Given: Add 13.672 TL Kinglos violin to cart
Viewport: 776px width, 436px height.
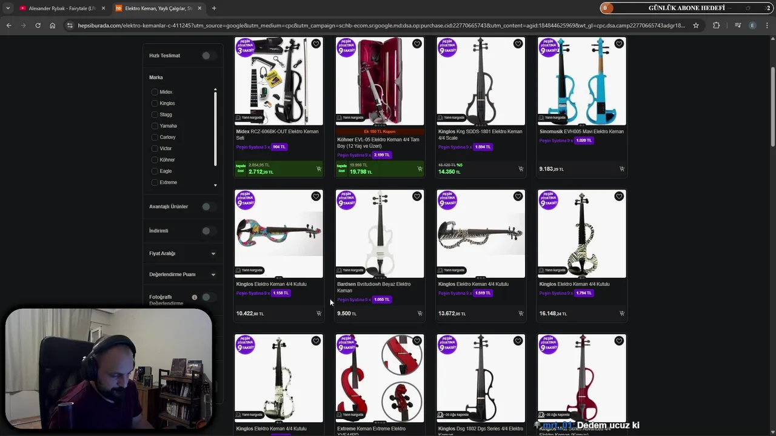Looking at the screenshot, I should [x=521, y=314].
